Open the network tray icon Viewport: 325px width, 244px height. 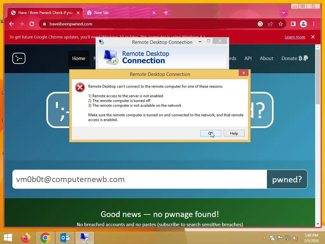(x=288, y=238)
